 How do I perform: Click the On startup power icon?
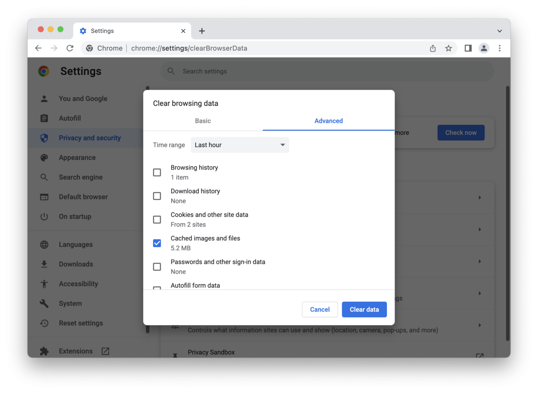click(x=44, y=217)
